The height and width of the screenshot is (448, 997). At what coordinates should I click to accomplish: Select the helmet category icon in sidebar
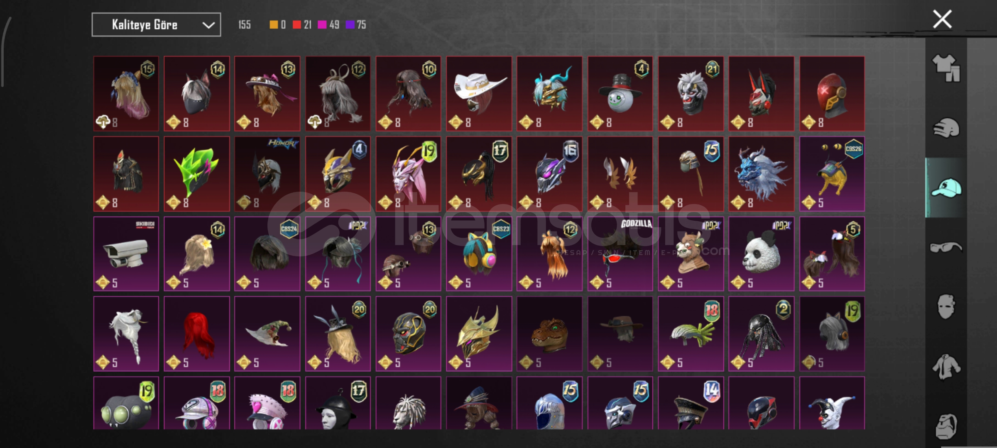946,128
